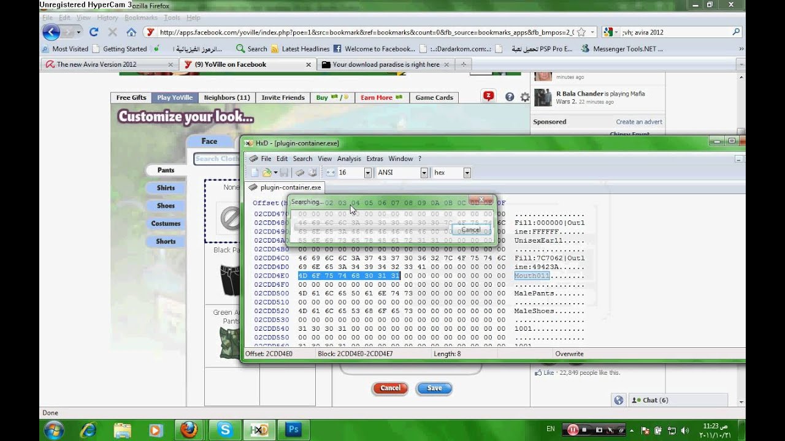Open the HxD ? help menu
This screenshot has width=785, height=441.
(420, 159)
